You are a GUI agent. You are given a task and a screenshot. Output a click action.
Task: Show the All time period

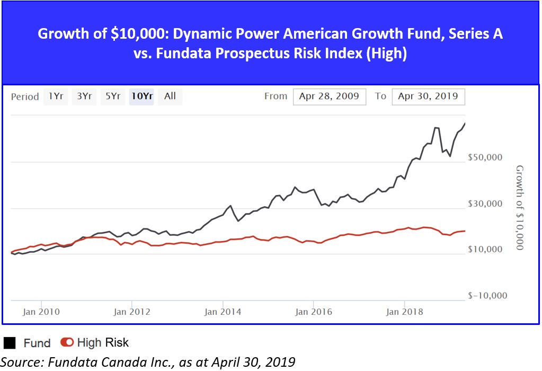170,96
